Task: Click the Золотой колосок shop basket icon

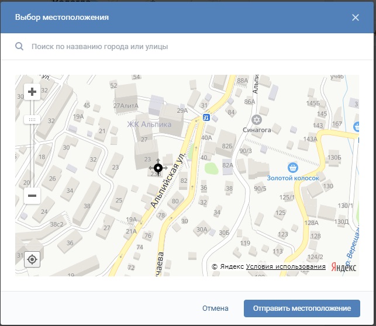Action: point(293,168)
